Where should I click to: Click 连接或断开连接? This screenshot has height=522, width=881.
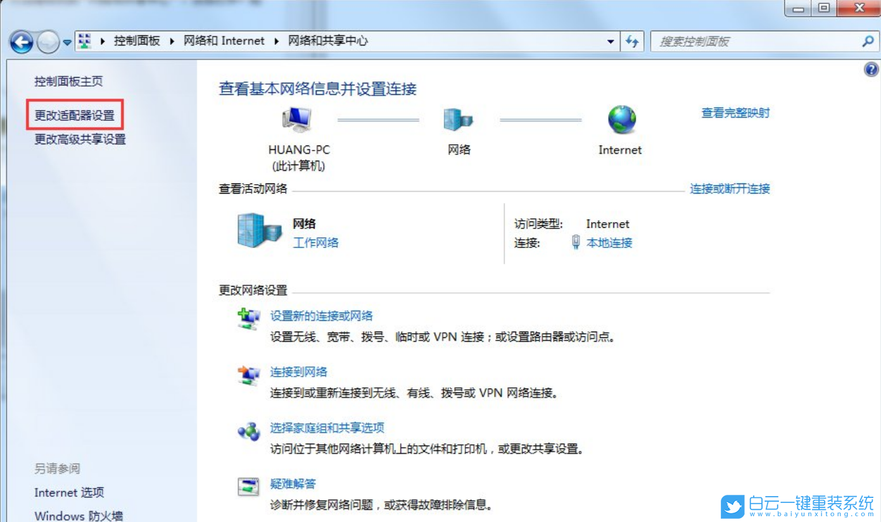tap(730, 189)
